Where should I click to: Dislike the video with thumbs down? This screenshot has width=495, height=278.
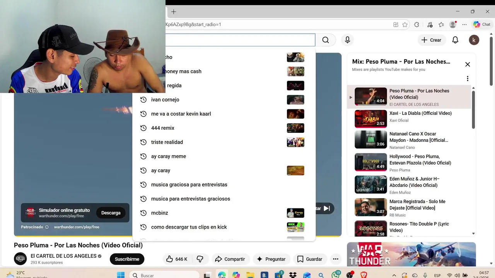tap(200, 259)
